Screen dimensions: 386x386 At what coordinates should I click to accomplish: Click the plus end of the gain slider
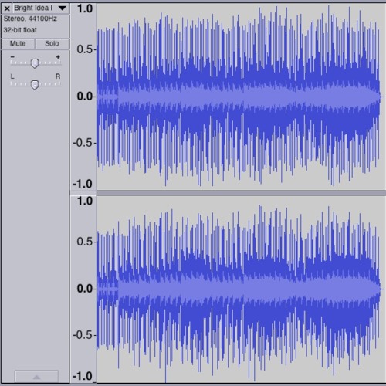point(58,57)
